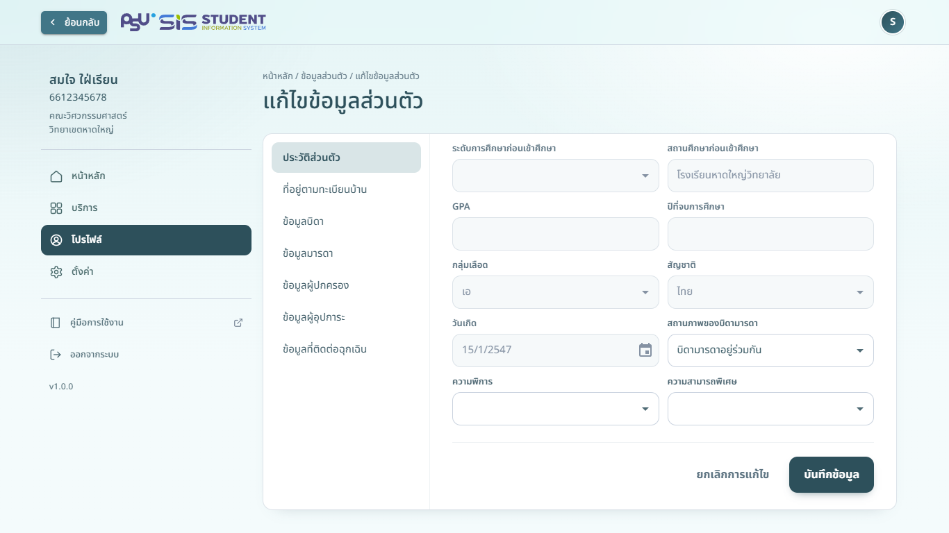Viewport: 949px width, 533px height.
Task: Switch to ที่อยู่ตามทะเบียนบ้าน tab
Action: (x=346, y=189)
